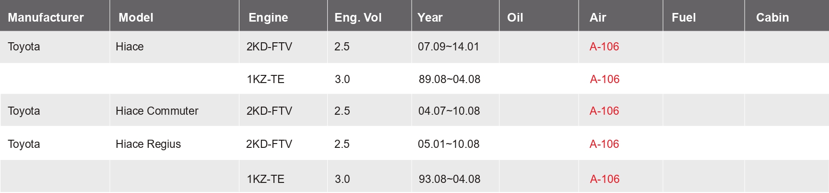This screenshot has width=829, height=193.
Task: Select Toyota in the Hiace Commuter row
Action: tap(24, 111)
